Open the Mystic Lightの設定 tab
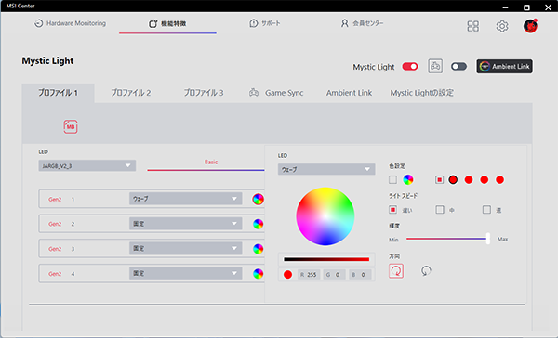 pos(421,93)
